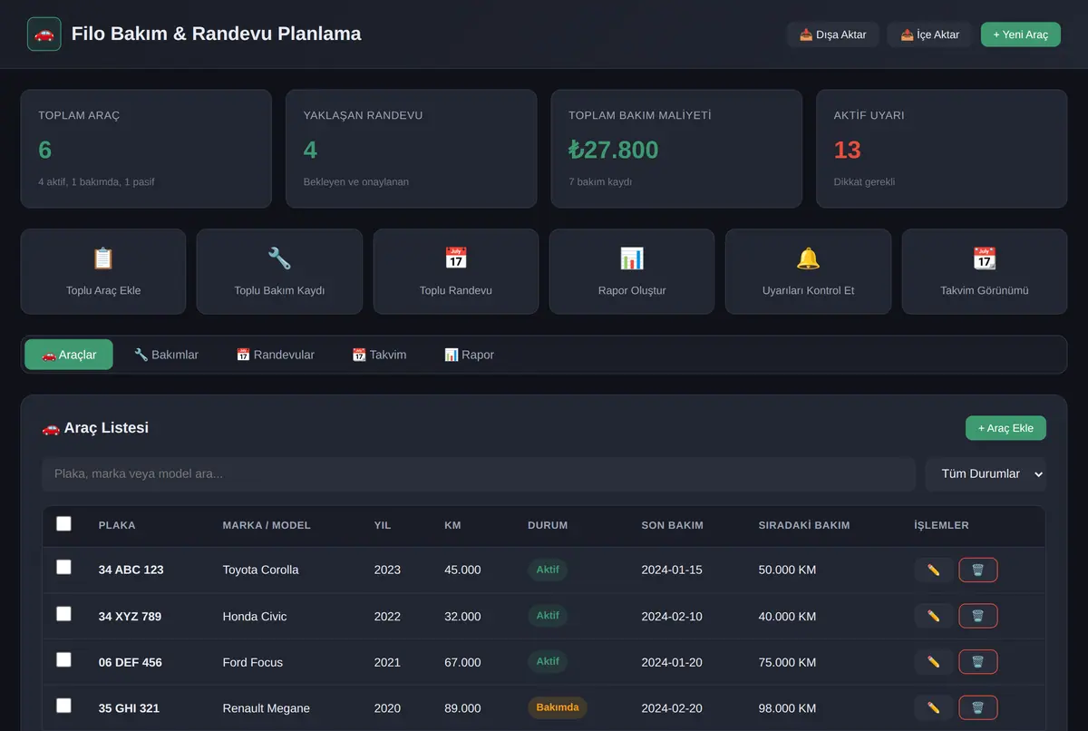Click the Toyota Corolla model cell
1088x731 pixels.
(261, 570)
